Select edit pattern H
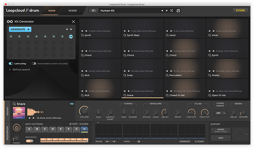The width and height of the screenshot is (254, 149). tap(84, 129)
